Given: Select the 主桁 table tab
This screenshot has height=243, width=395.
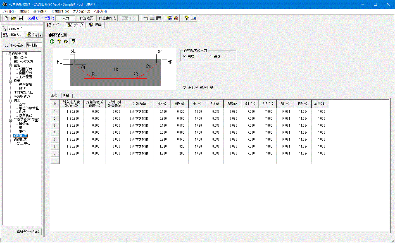Looking at the screenshot, I should [54, 95].
